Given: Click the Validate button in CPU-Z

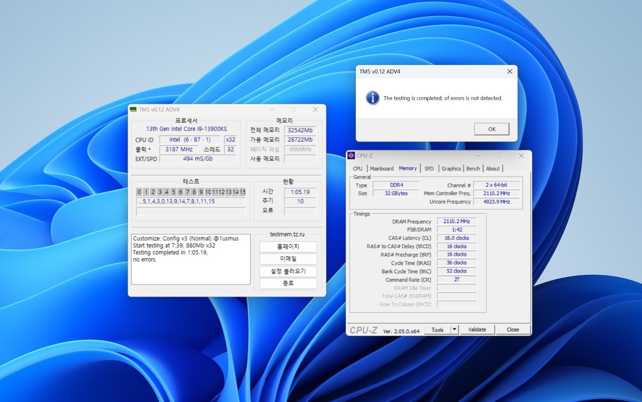Looking at the screenshot, I should tap(477, 330).
